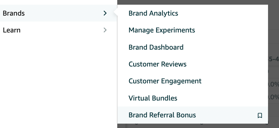The height and width of the screenshot is (128, 279).
Task: Go to Manage Experiments
Action: click(162, 30)
